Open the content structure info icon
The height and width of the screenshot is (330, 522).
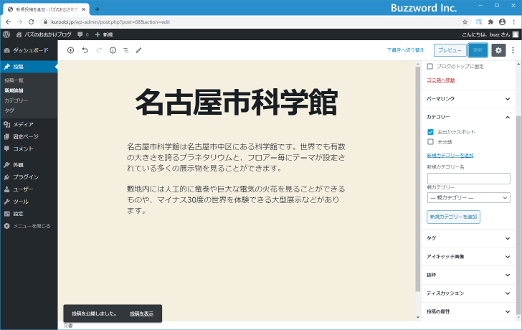click(113, 50)
